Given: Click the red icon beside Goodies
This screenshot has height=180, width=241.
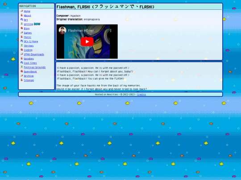Looking at the screenshot, I should [22, 58].
